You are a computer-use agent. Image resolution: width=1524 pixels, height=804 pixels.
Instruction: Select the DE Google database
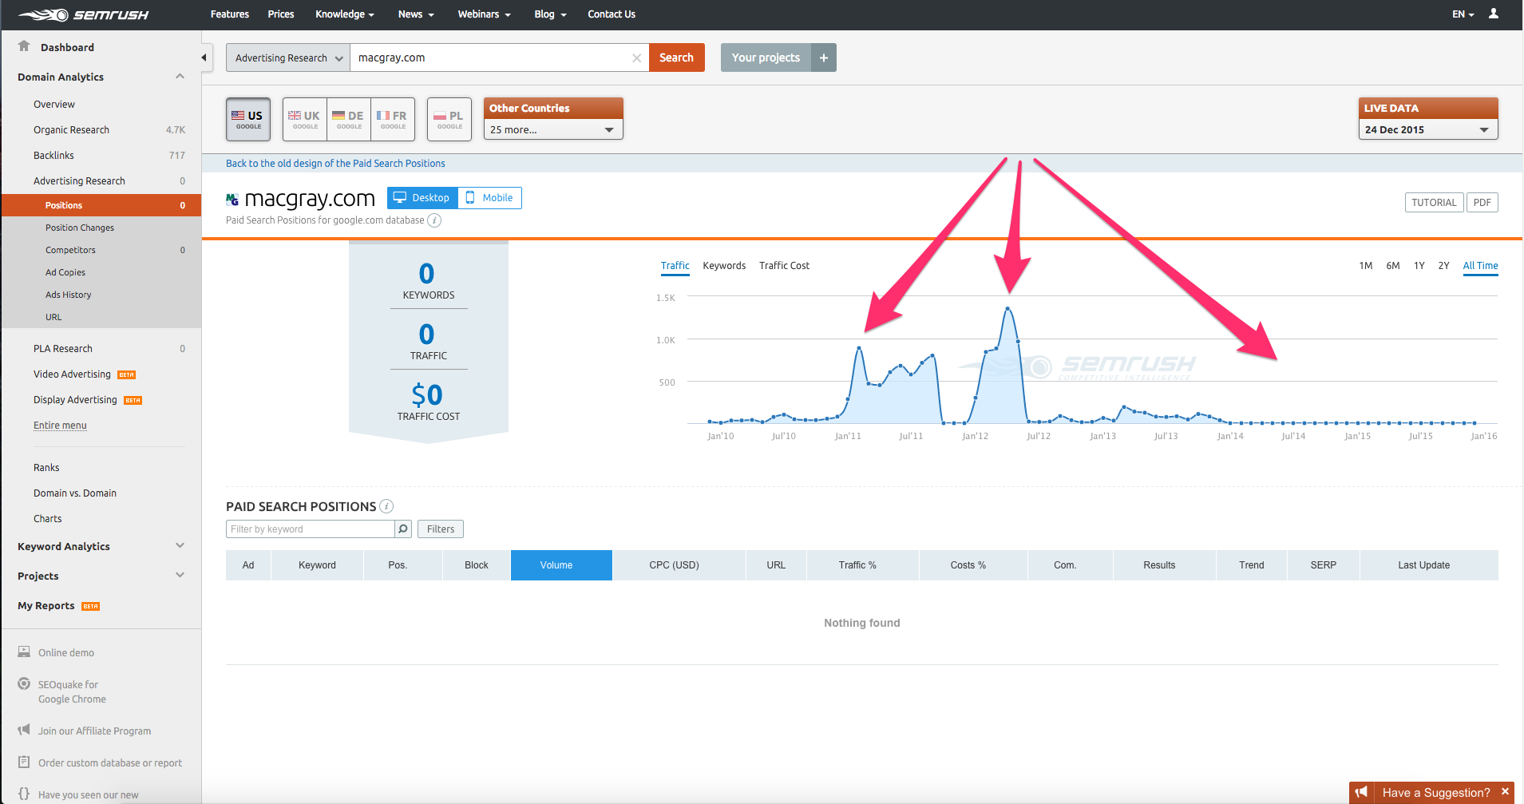[349, 119]
